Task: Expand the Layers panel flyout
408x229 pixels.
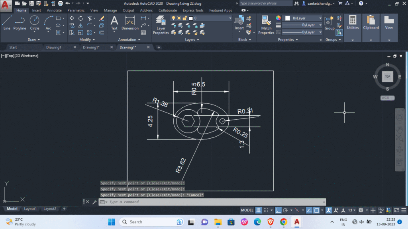Action: tap(192, 40)
